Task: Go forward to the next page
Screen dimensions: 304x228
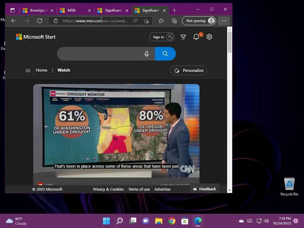Action: point(26,21)
